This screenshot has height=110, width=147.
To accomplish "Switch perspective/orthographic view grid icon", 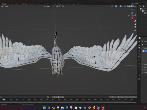I will pyautogui.click(x=135, y=30).
